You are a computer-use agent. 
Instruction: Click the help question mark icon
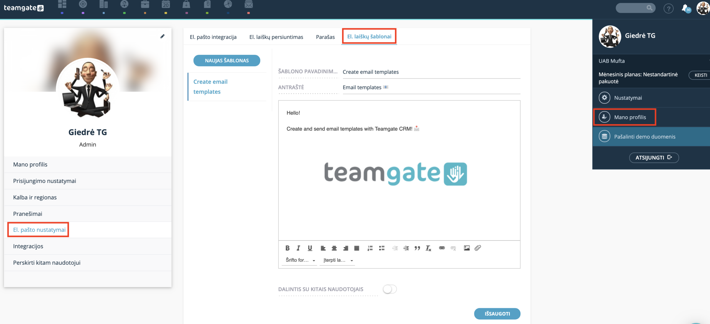click(x=668, y=9)
